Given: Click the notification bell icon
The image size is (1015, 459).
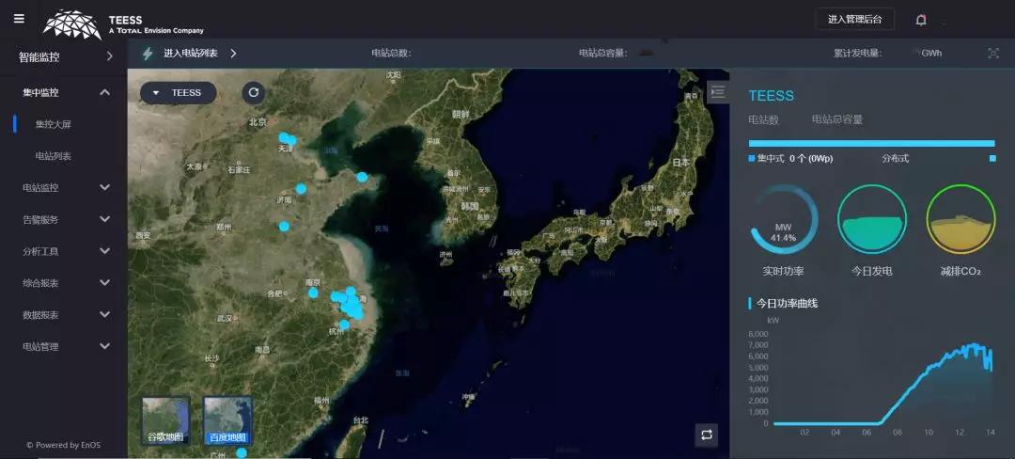Looking at the screenshot, I should pyautogui.click(x=921, y=20).
